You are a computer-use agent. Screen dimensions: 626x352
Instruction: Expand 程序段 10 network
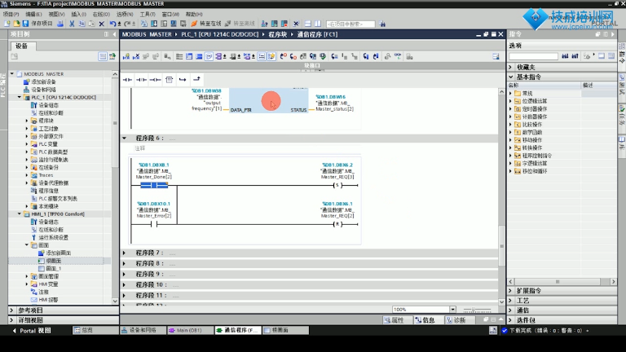124,284
